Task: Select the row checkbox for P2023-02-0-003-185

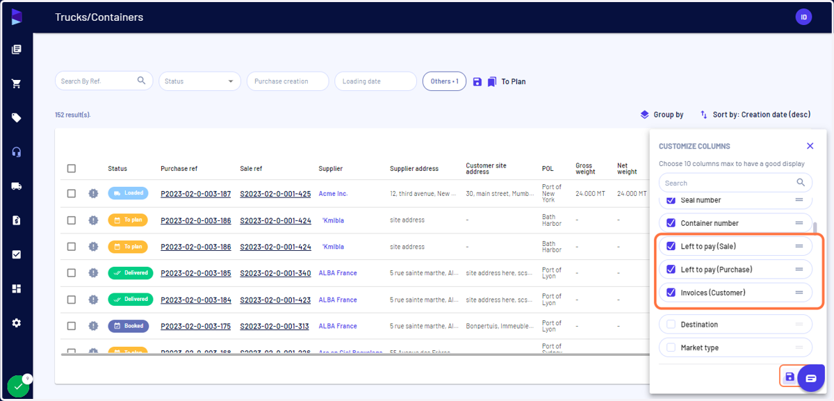Action: point(72,273)
